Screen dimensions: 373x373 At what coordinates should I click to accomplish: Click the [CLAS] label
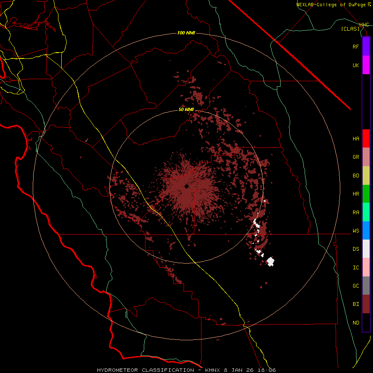[350, 29]
